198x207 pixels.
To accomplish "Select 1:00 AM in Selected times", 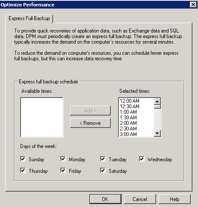I will (x=136, y=112).
